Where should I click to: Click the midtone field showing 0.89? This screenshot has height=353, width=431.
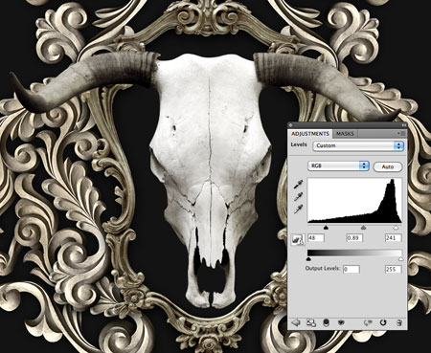pyautogui.click(x=354, y=238)
